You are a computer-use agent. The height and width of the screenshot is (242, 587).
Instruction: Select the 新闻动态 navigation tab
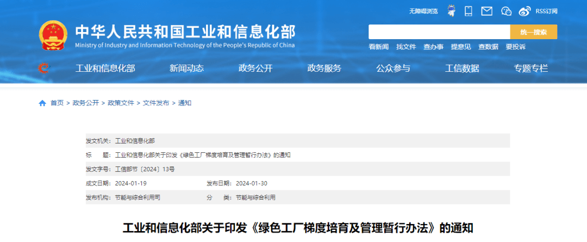pos(186,69)
